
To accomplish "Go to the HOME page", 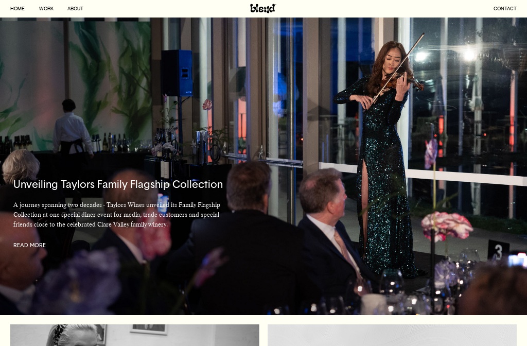I will coord(17,8).
